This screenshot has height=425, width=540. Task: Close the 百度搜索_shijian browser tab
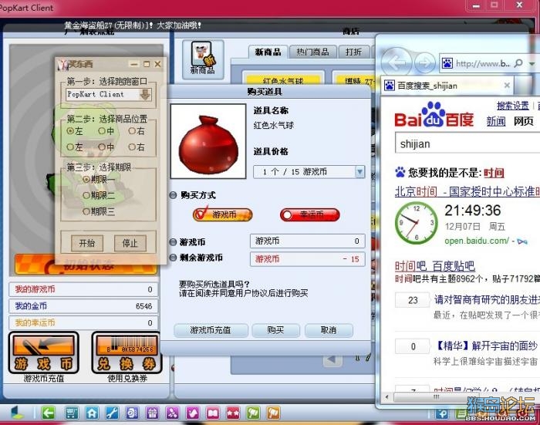pos(507,85)
